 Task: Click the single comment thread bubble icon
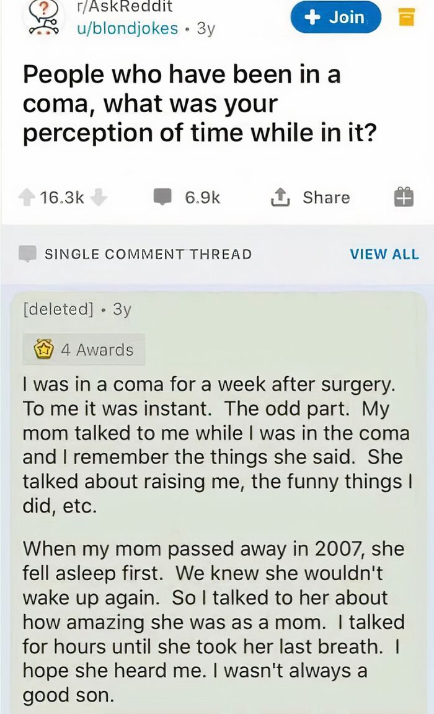pos(26,253)
